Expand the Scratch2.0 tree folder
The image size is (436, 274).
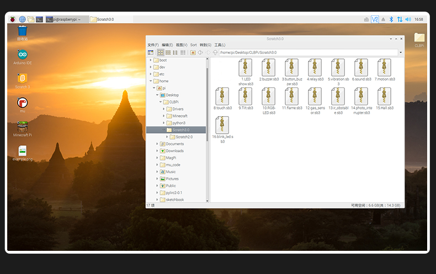click(166, 137)
